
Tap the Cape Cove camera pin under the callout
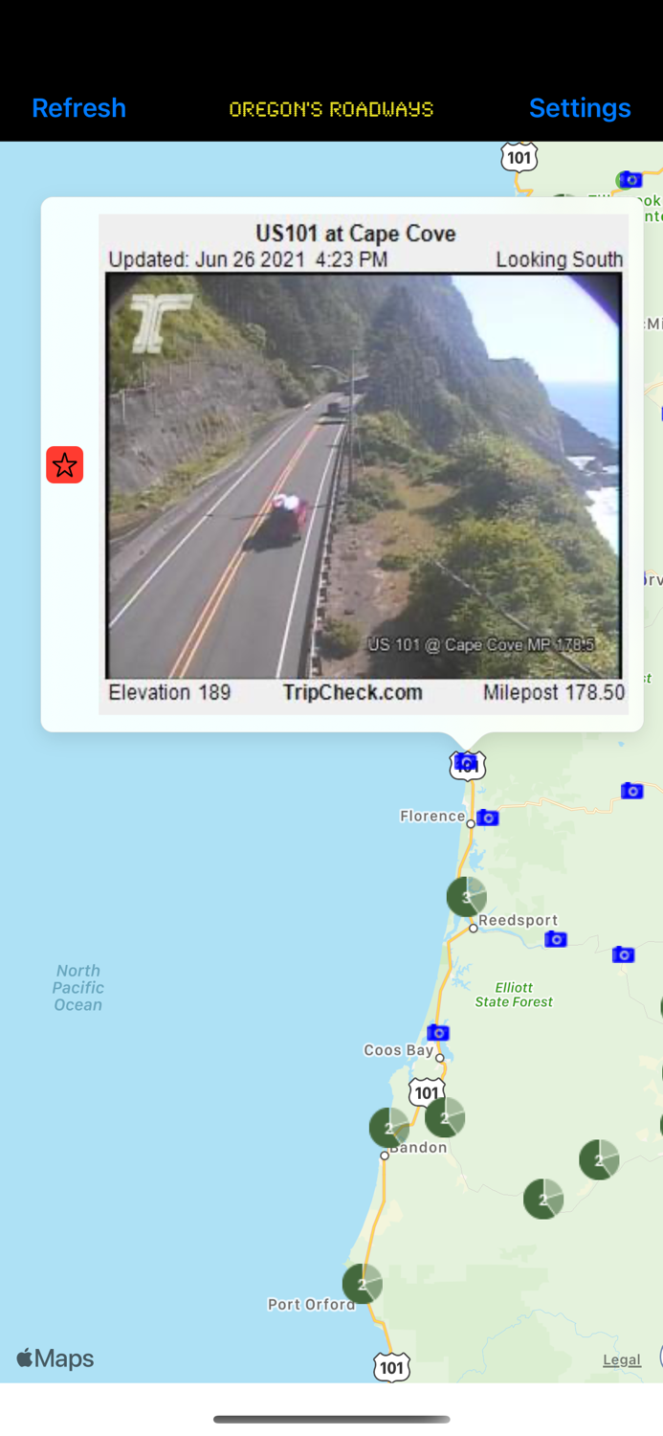[x=467, y=763]
